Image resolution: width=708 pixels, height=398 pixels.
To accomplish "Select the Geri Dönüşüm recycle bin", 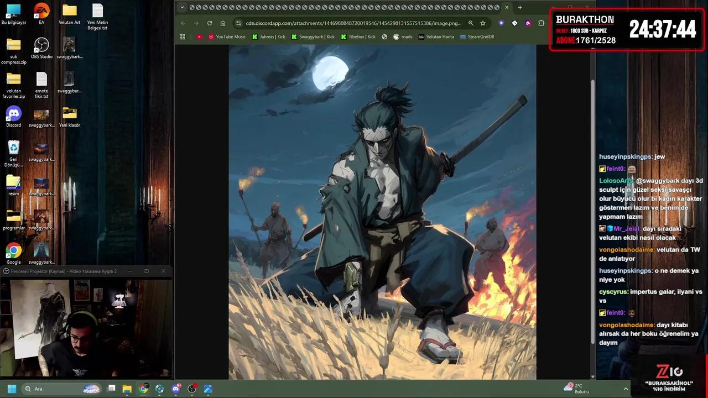I will pos(13,154).
